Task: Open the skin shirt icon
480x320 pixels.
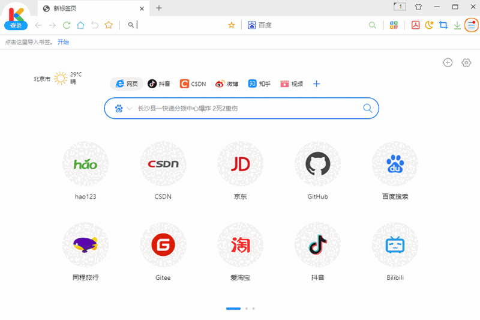Action: [x=418, y=7]
